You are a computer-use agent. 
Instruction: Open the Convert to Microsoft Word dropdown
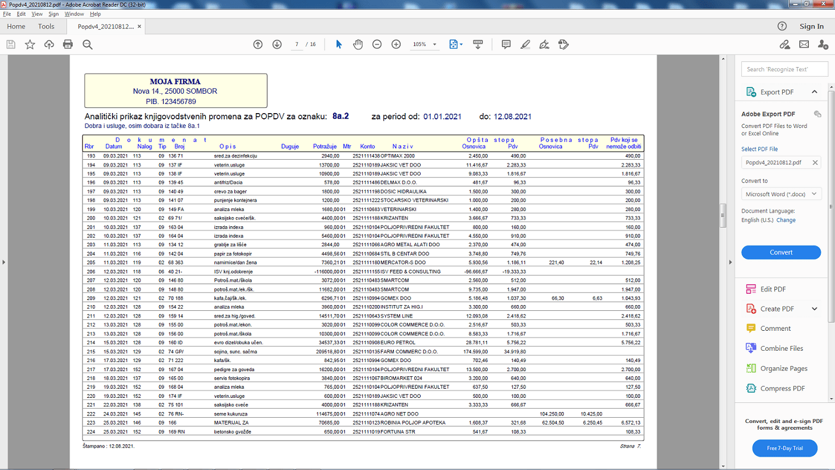click(x=781, y=194)
